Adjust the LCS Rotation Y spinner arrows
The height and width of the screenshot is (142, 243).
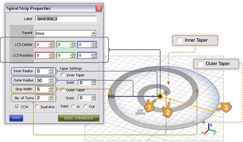coord(72,55)
